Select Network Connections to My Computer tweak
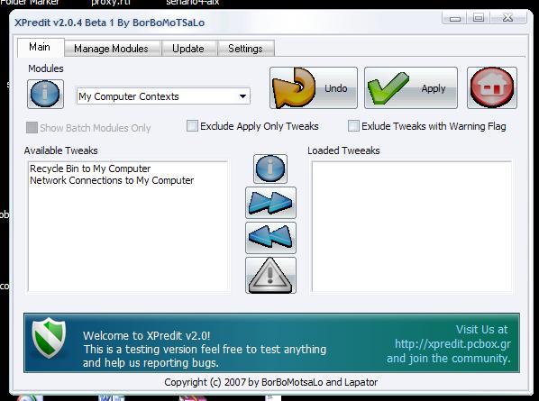The width and height of the screenshot is (539, 401). click(x=112, y=180)
